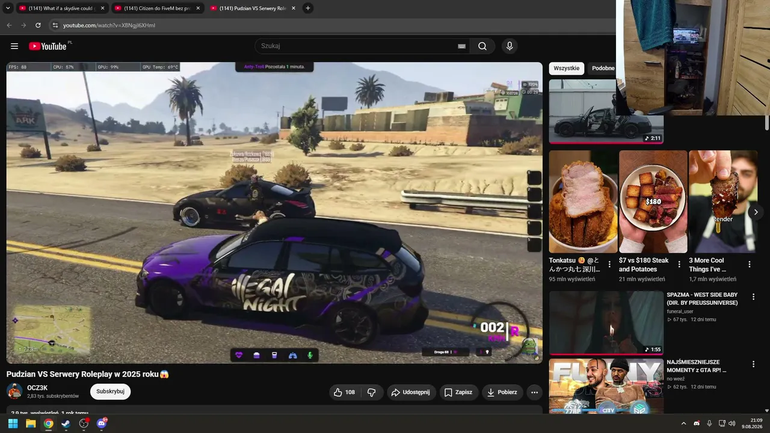
Task: Open File Explorer from the taskbar
Action: [x=31, y=423]
